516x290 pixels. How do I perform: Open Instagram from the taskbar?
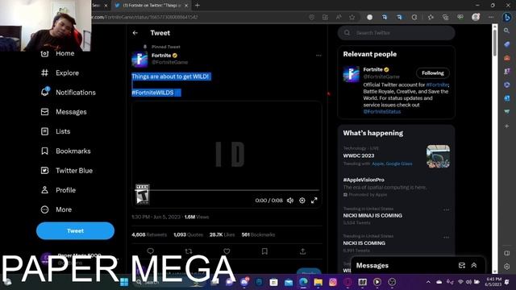pyautogui.click(x=333, y=282)
